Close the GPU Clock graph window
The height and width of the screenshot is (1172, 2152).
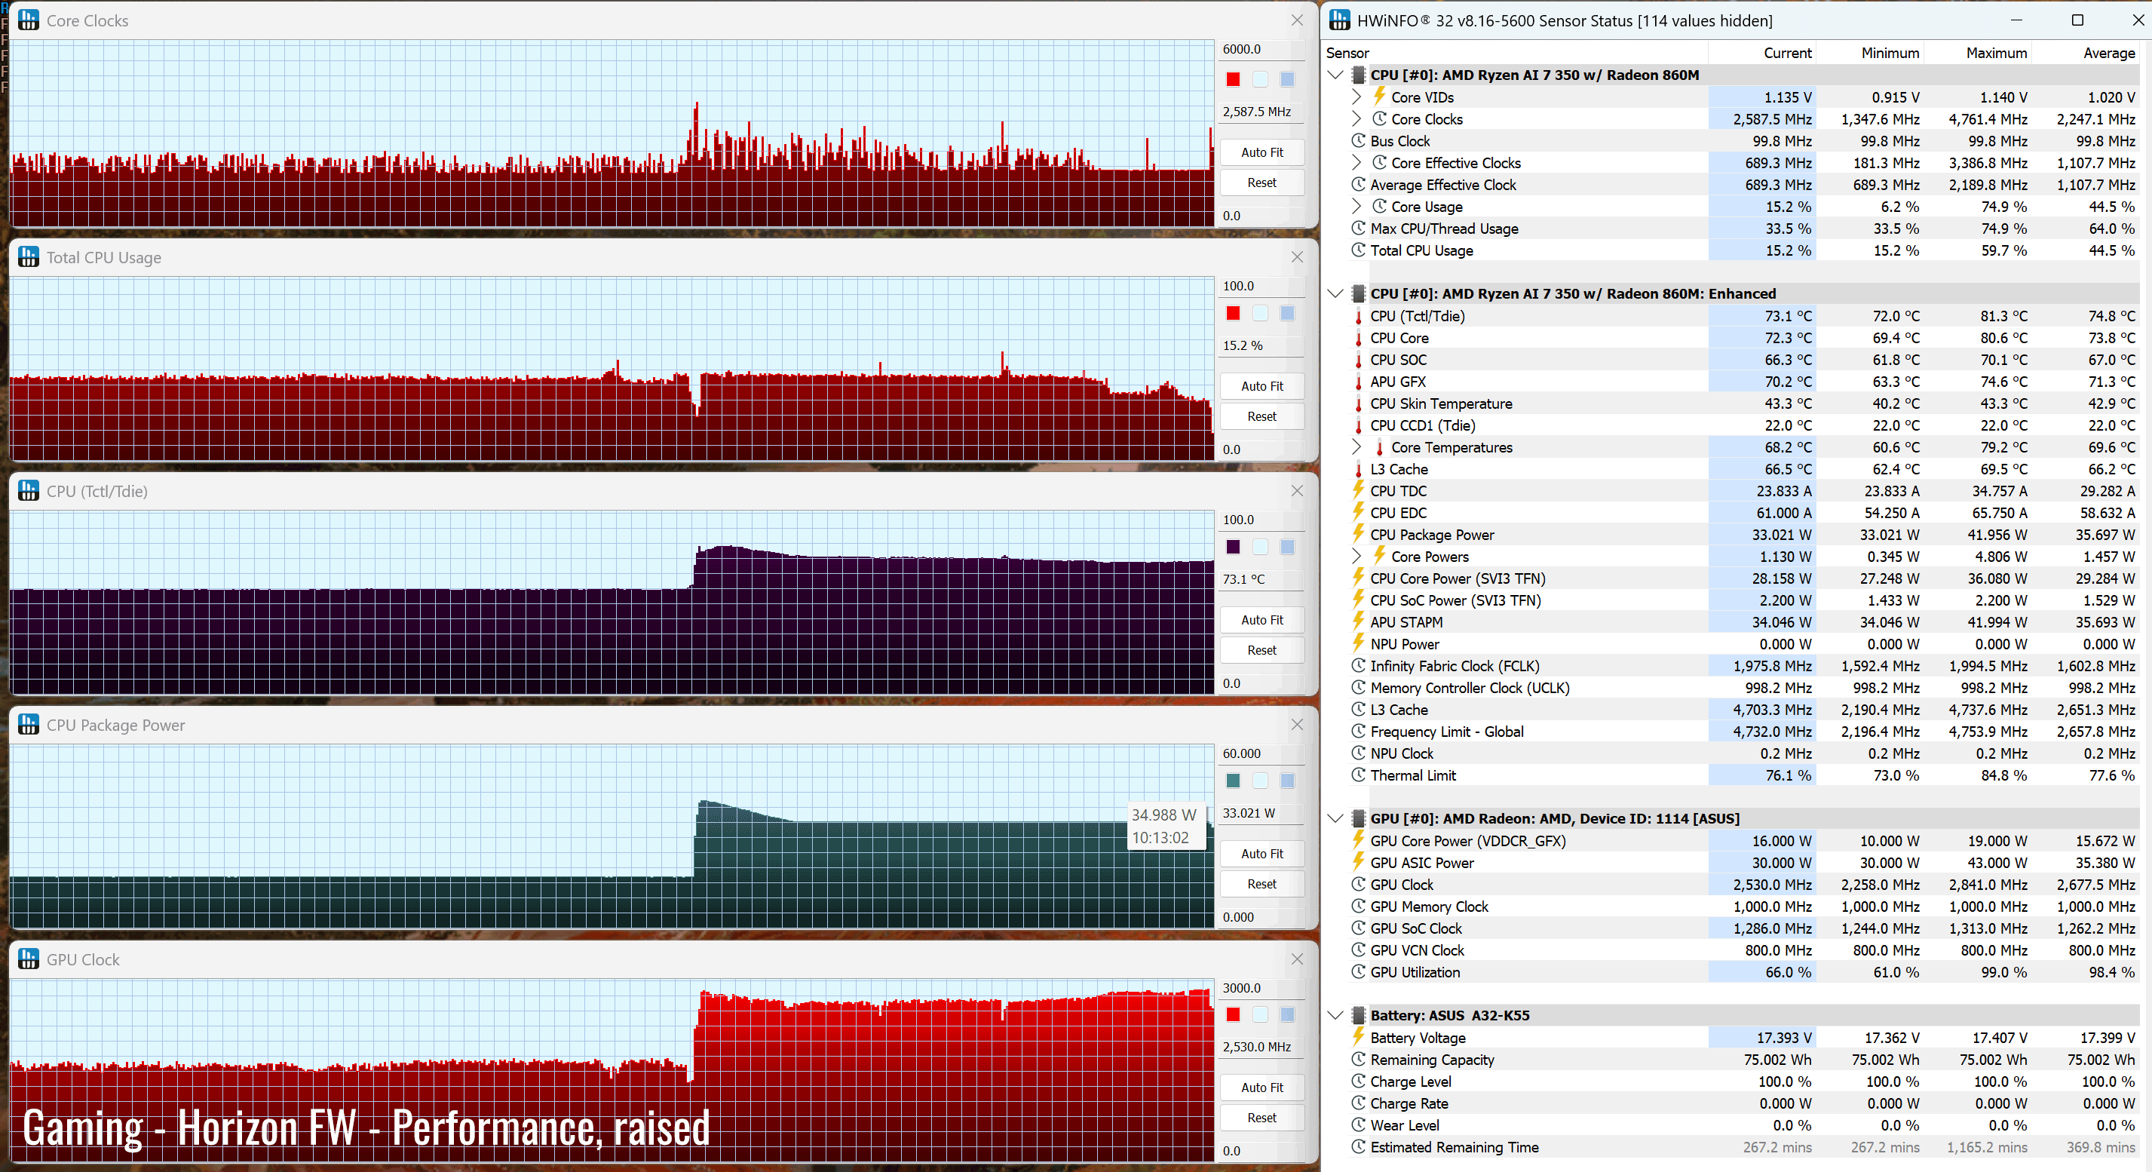tap(1296, 960)
